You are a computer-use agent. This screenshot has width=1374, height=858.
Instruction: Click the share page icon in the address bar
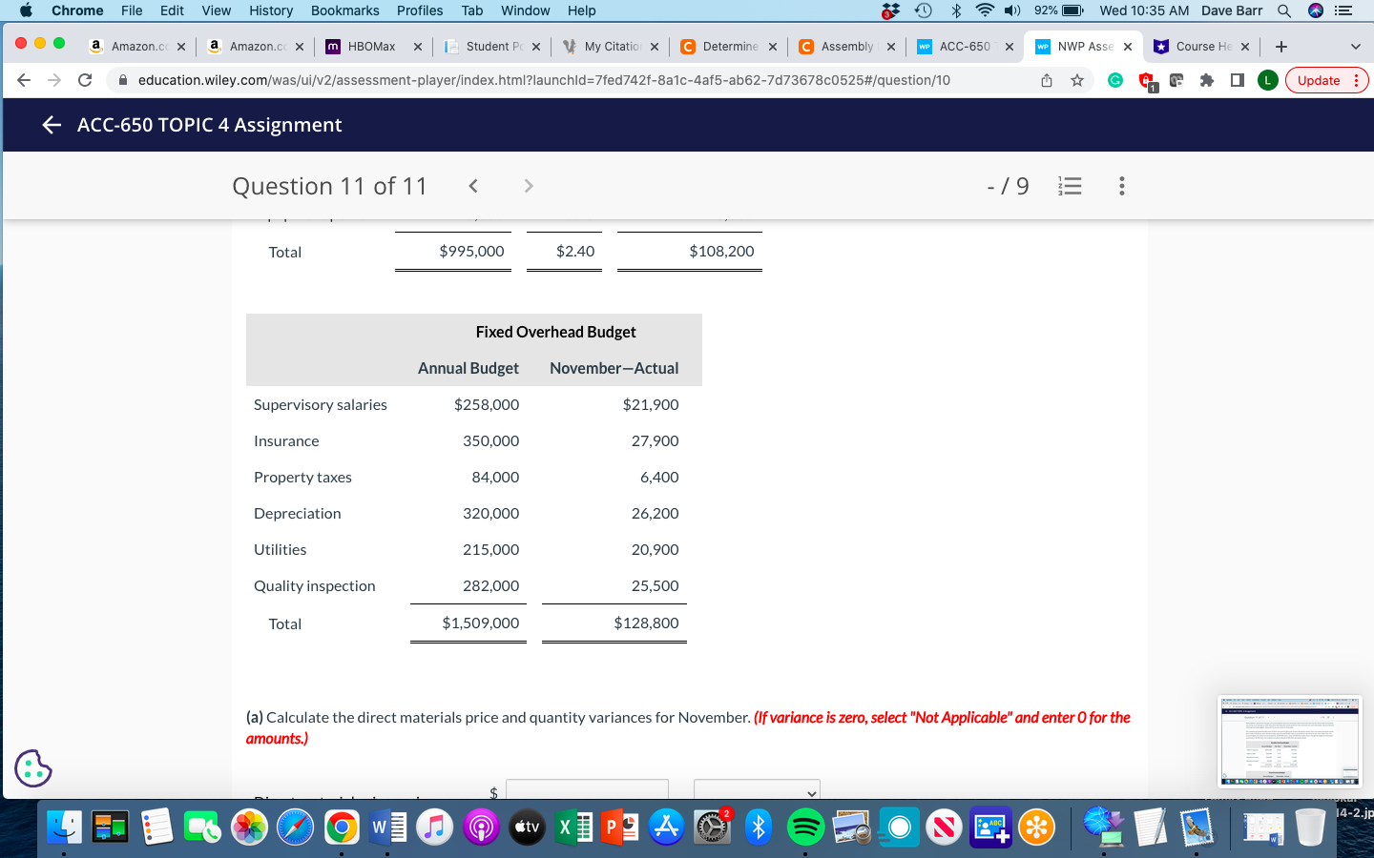(1047, 80)
